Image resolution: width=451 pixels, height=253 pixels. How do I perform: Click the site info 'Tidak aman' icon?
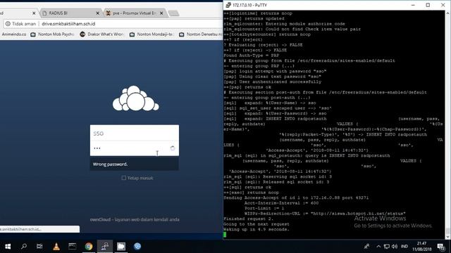click(x=8, y=24)
